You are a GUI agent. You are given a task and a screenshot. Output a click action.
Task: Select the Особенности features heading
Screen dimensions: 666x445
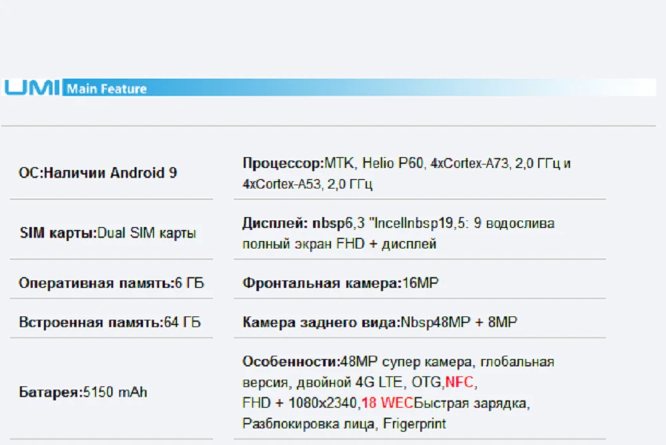pos(291,362)
